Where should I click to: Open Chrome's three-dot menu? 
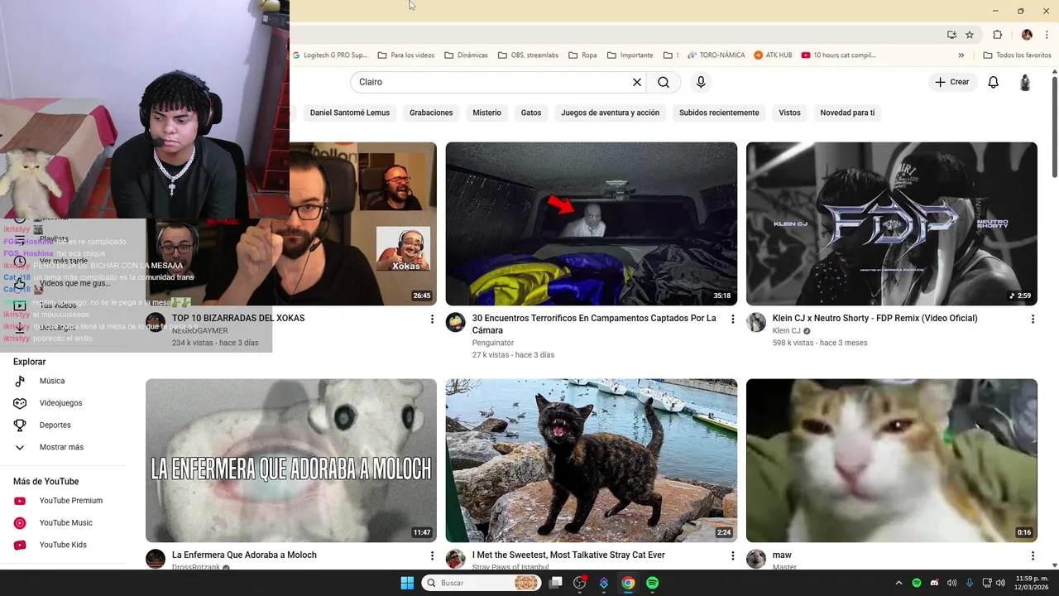(x=1047, y=35)
